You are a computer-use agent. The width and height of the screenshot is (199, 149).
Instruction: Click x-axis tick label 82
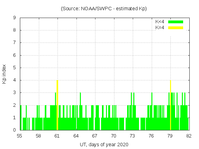(x=189, y=136)
